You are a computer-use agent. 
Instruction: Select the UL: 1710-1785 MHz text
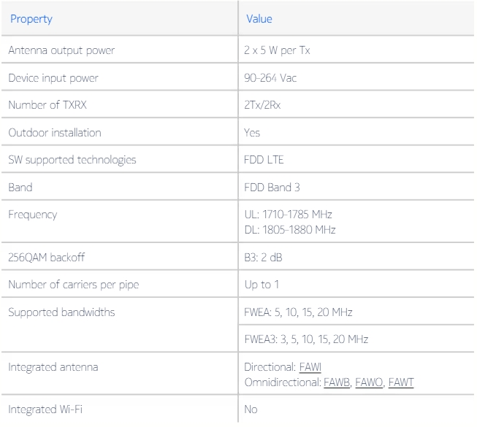[x=288, y=215]
